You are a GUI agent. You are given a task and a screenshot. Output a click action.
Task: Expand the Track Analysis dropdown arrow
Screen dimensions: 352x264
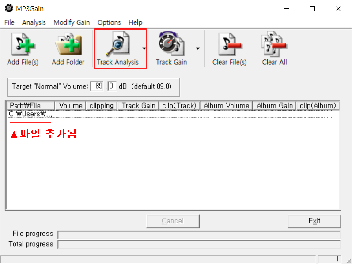(x=144, y=48)
